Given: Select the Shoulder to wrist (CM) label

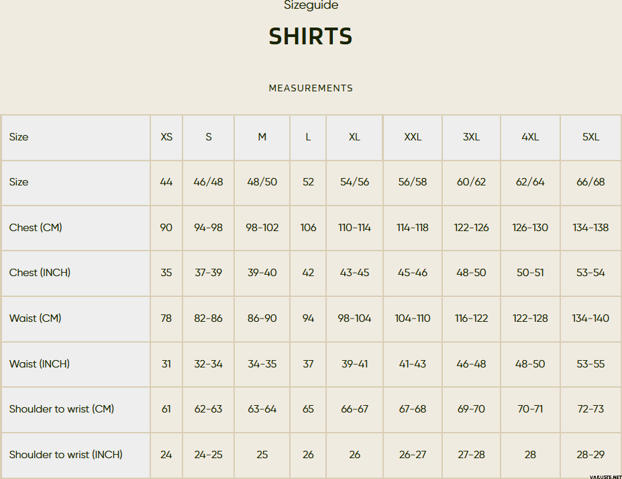Looking at the screenshot, I should point(62,409).
